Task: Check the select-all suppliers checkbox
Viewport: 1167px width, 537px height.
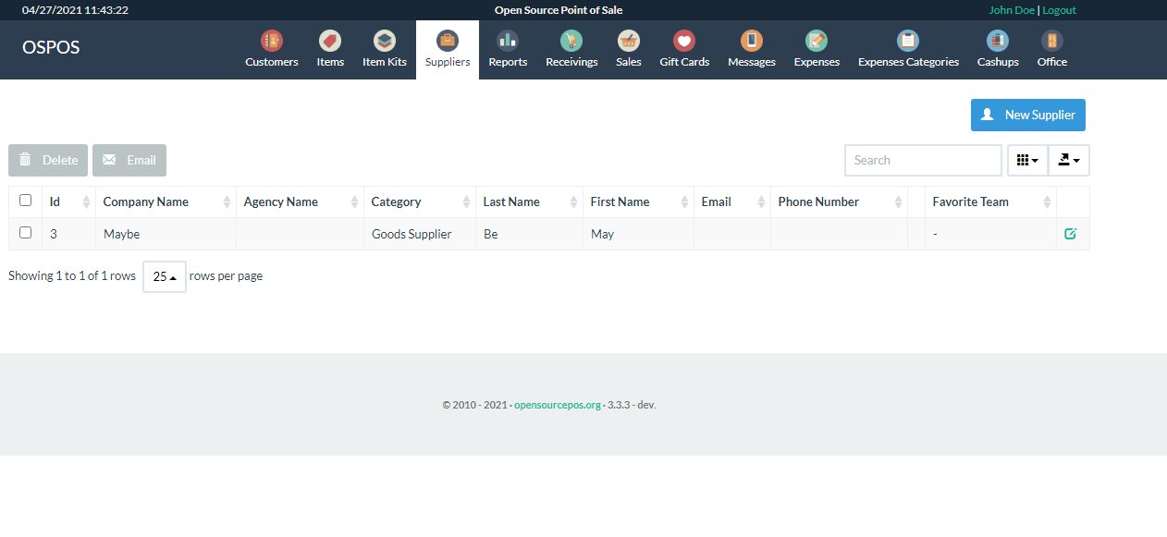Action: point(25,200)
